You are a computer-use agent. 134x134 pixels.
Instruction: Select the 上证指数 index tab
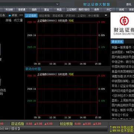tap(31, 16)
